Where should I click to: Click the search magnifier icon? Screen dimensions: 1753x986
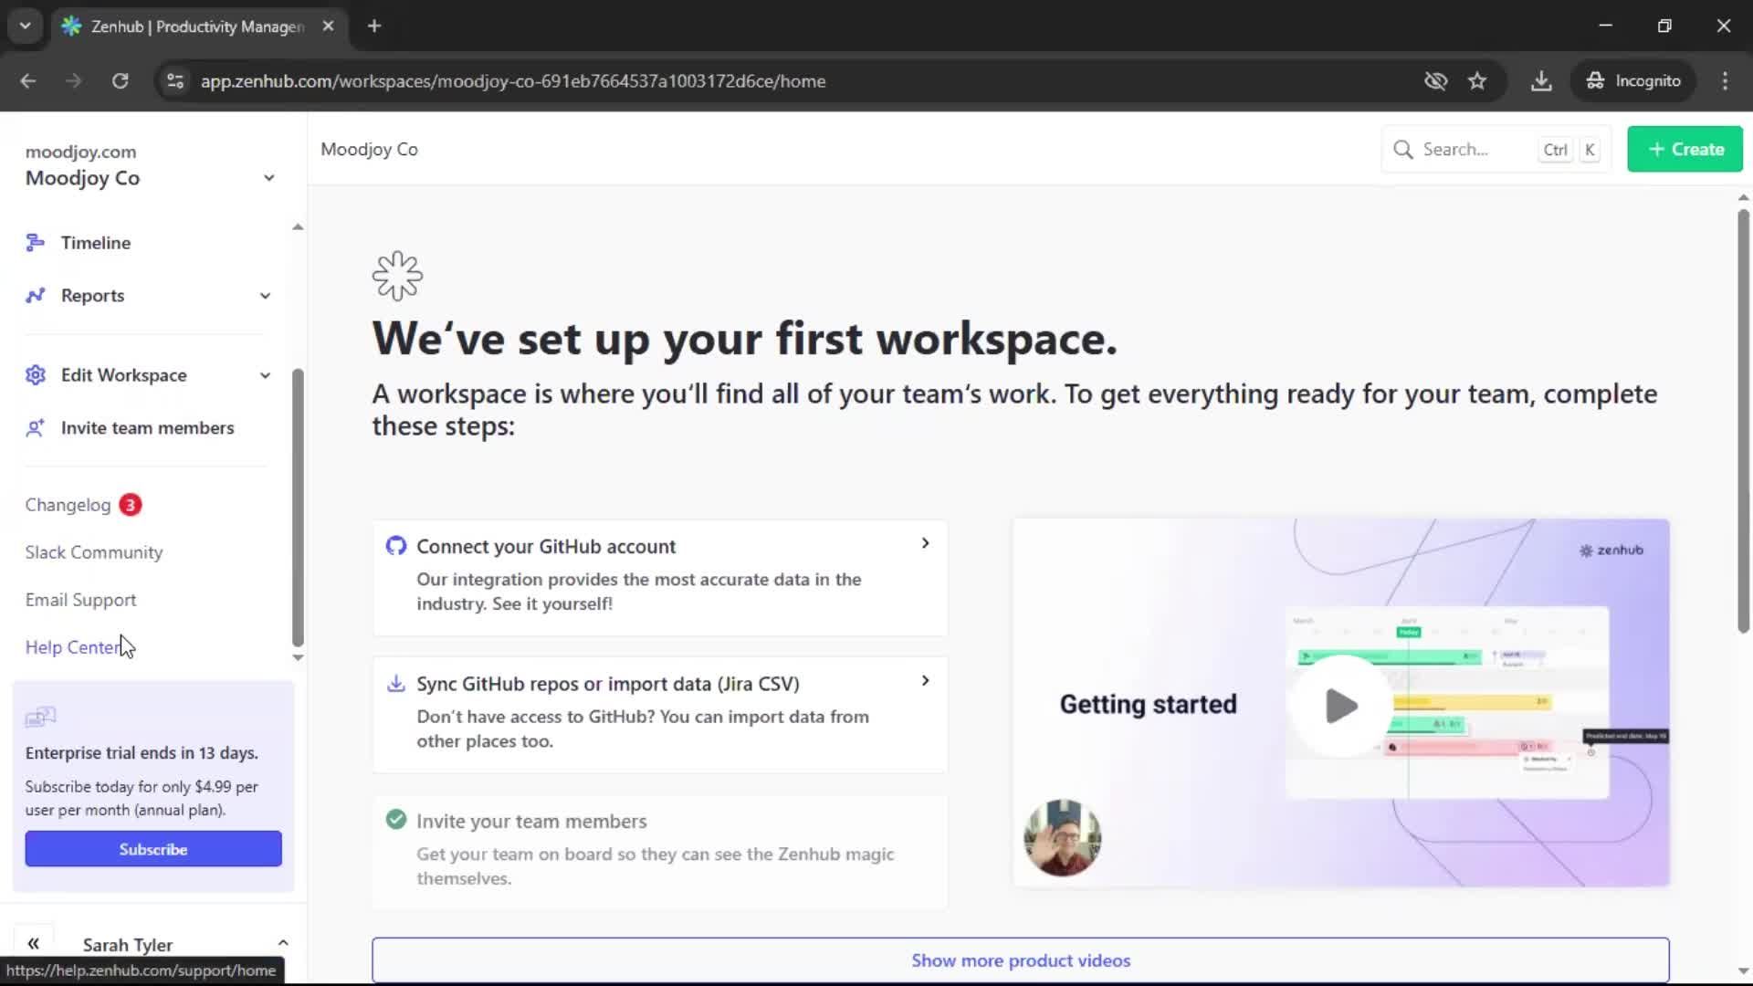(x=1402, y=149)
